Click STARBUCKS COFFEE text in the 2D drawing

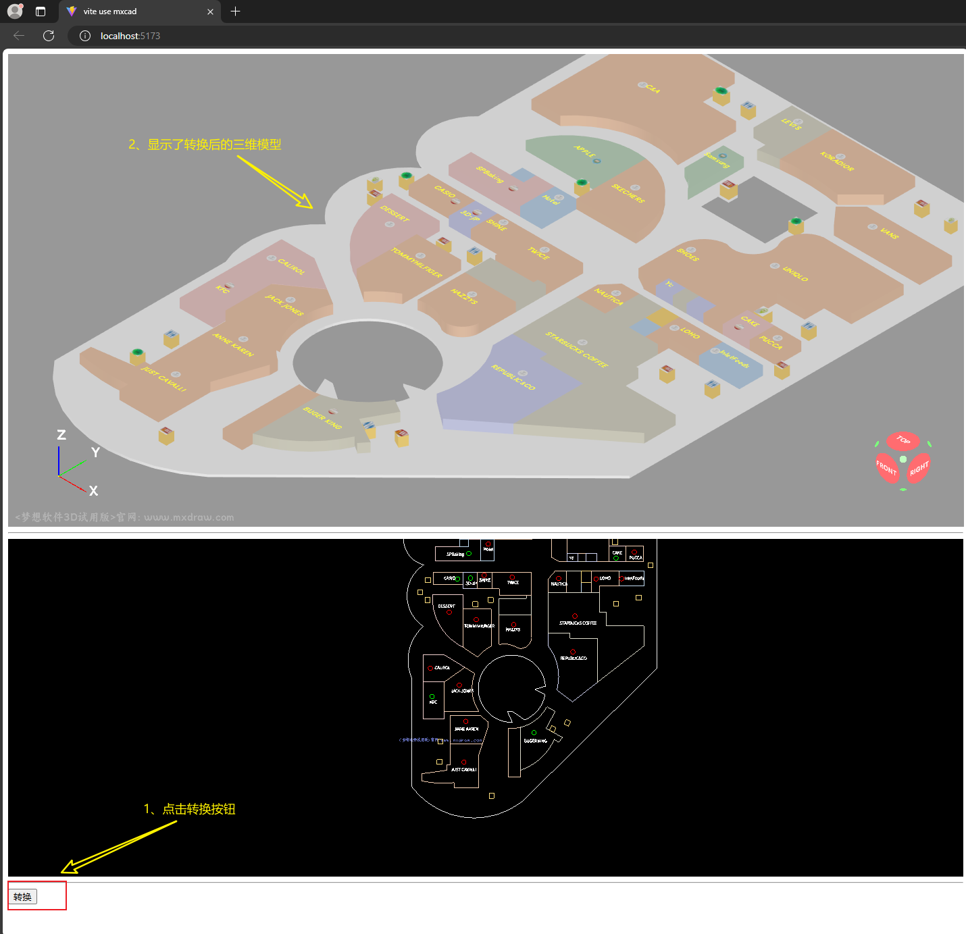coord(578,623)
